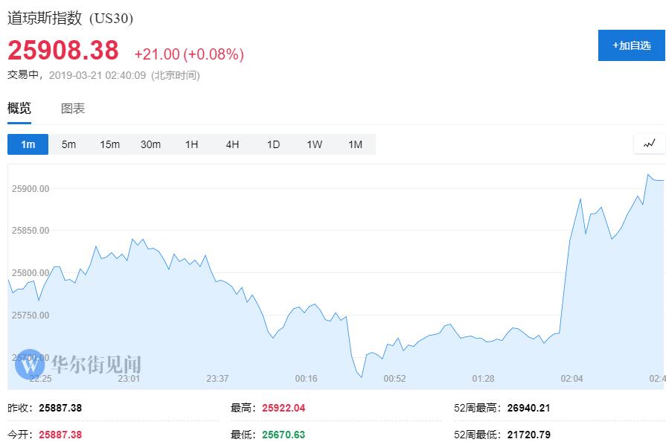Click the chart peak near 25900 line
Viewport: 666px width, 445px height.
[648, 175]
